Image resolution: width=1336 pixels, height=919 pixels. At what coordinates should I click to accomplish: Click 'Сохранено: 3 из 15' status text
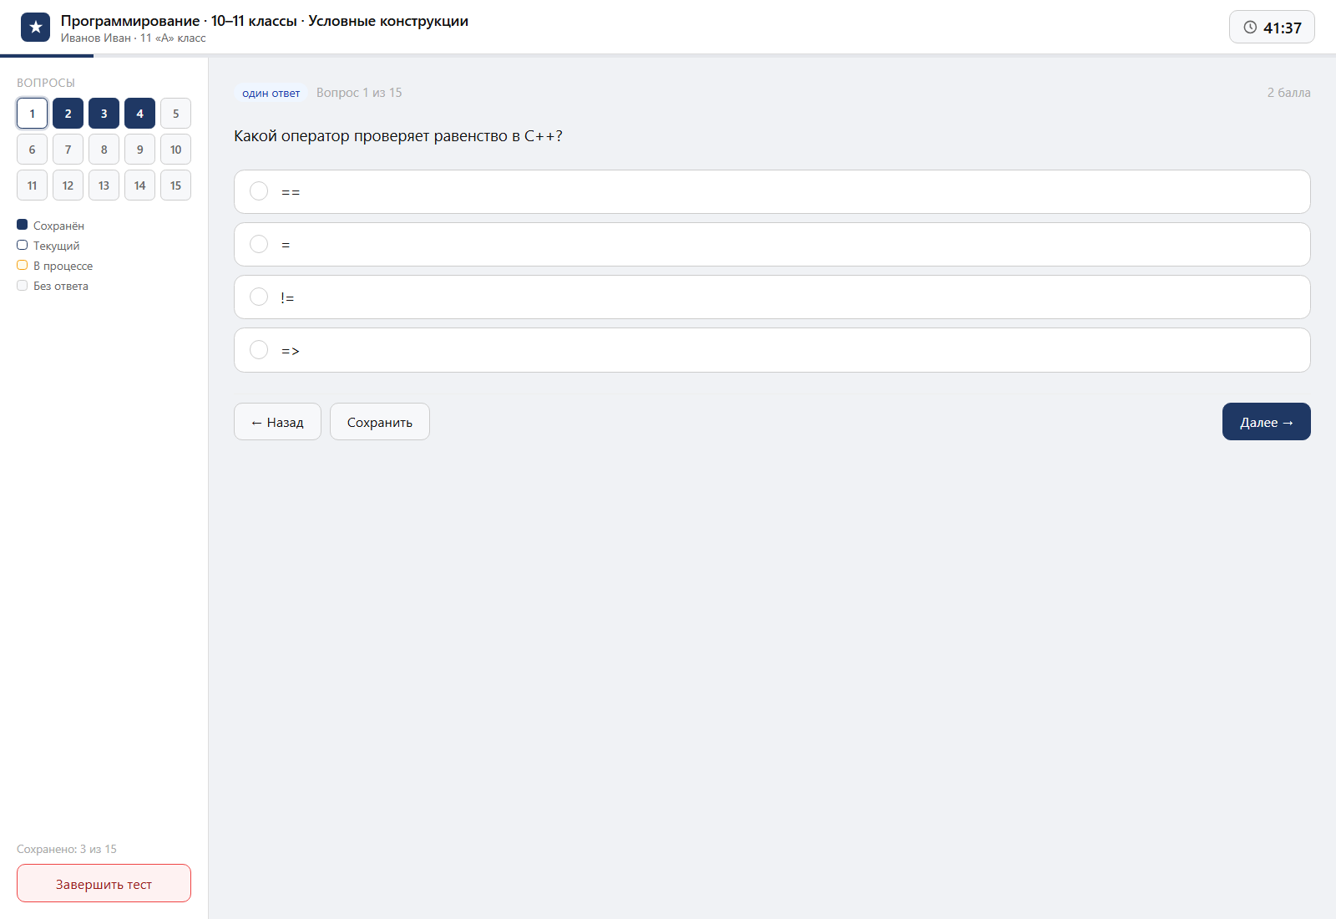(67, 849)
